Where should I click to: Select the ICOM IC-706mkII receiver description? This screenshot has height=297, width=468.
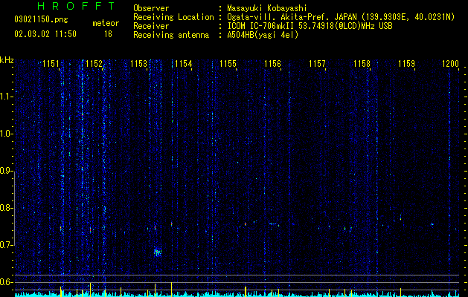(x=310, y=26)
